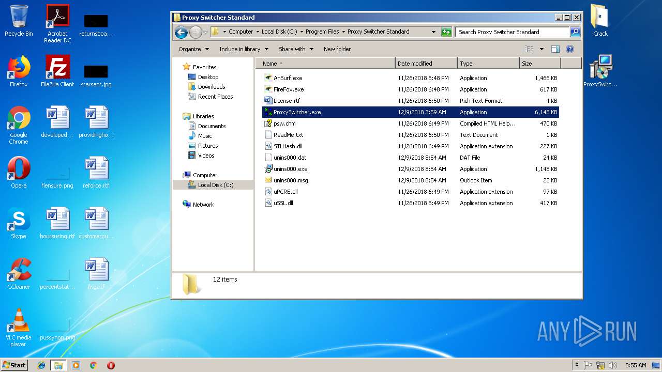Screen dimensions: 662x372
Task: Open Internet Explorer from the taskbar
Action: [42, 365]
